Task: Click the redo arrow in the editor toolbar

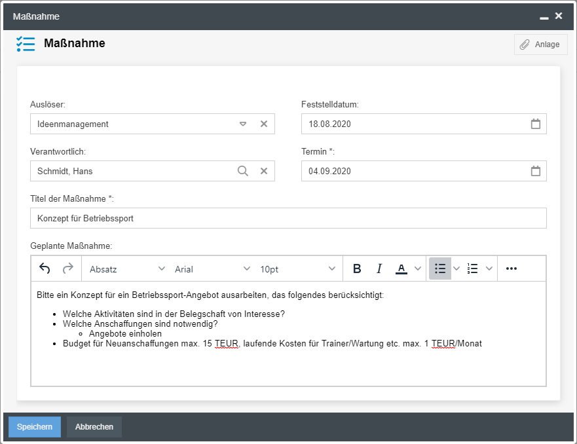Action: pos(67,268)
